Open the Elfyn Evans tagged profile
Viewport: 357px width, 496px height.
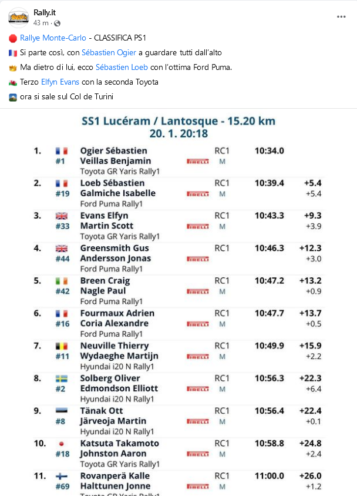click(60, 82)
